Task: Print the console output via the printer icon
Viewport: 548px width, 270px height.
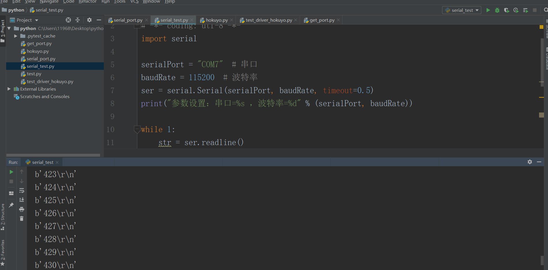Action: pos(22,209)
